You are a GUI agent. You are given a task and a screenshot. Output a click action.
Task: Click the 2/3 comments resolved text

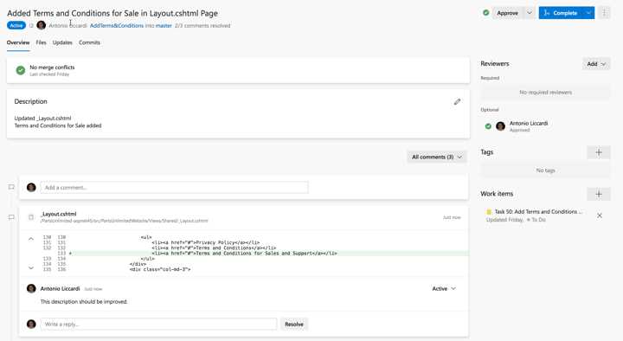[x=202, y=25]
